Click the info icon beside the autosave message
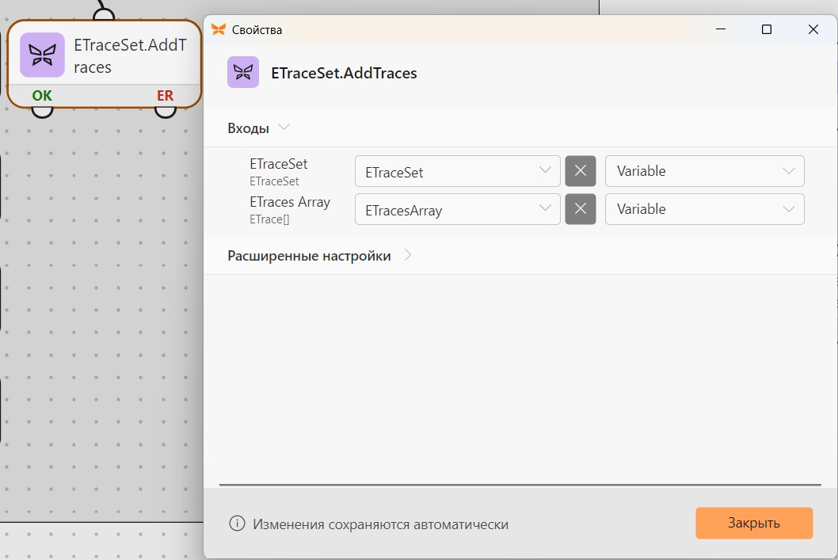The width and height of the screenshot is (838, 560). pyautogui.click(x=237, y=524)
